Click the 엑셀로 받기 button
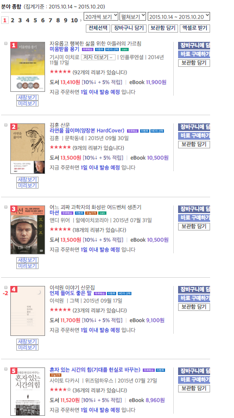The image size is (234, 418). [195, 28]
